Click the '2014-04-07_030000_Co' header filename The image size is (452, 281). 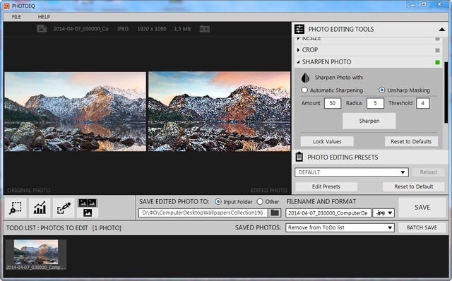[x=81, y=29]
